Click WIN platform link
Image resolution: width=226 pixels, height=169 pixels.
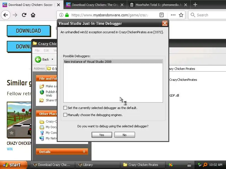[10, 149]
